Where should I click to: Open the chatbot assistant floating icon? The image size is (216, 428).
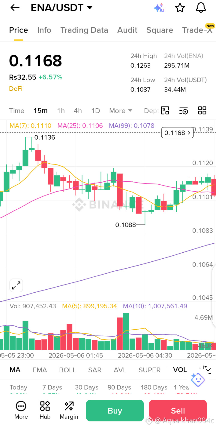coord(198,380)
